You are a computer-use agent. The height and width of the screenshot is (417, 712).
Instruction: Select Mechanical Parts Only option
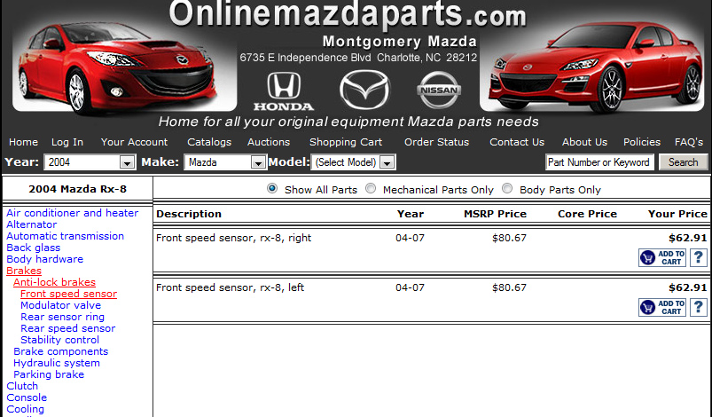coord(371,188)
